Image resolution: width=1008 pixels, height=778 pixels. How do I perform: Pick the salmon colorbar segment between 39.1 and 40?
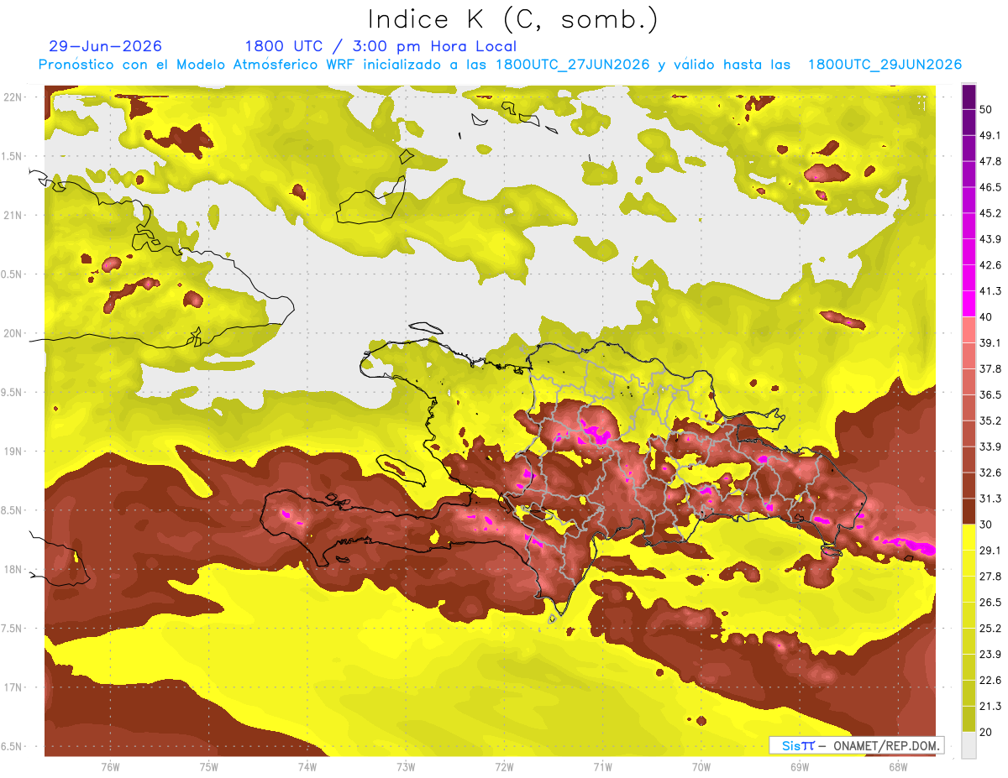969,330
